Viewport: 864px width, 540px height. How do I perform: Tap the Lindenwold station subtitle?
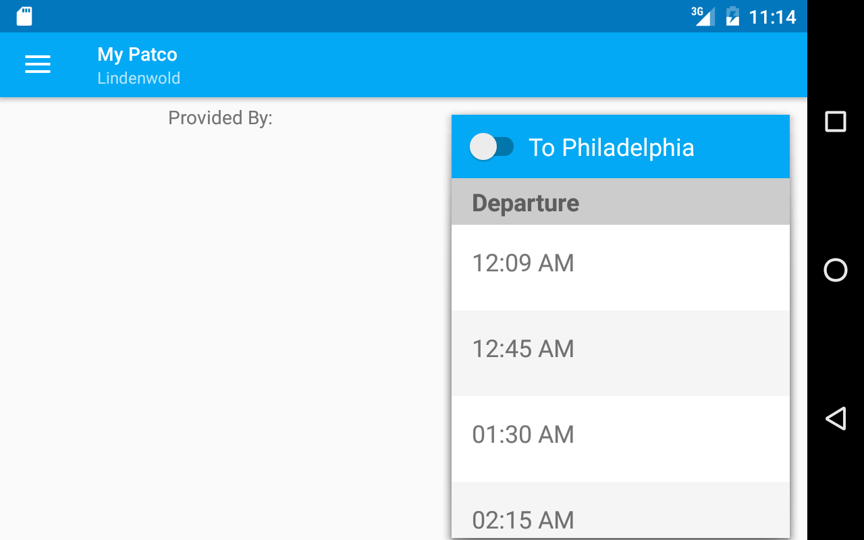coord(138,78)
